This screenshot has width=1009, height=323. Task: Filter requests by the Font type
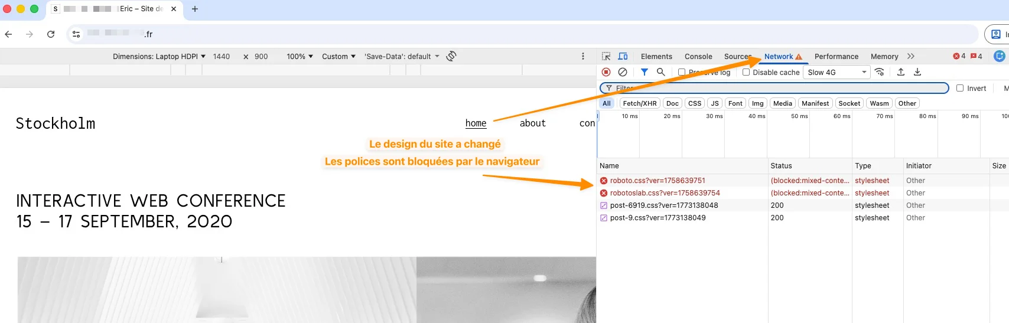coord(735,103)
